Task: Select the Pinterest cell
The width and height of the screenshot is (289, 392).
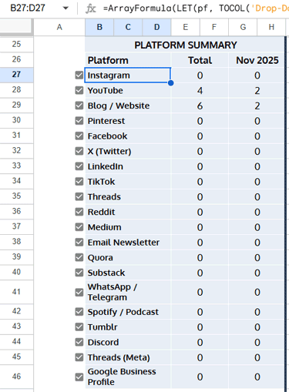Action: pyautogui.click(x=128, y=121)
